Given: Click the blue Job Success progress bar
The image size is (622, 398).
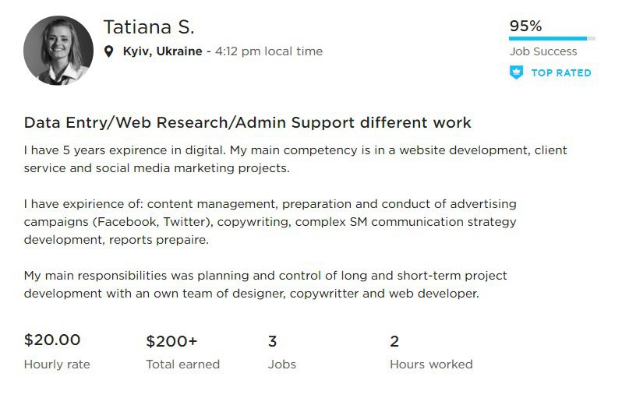Looking at the screenshot, I should 548,38.
